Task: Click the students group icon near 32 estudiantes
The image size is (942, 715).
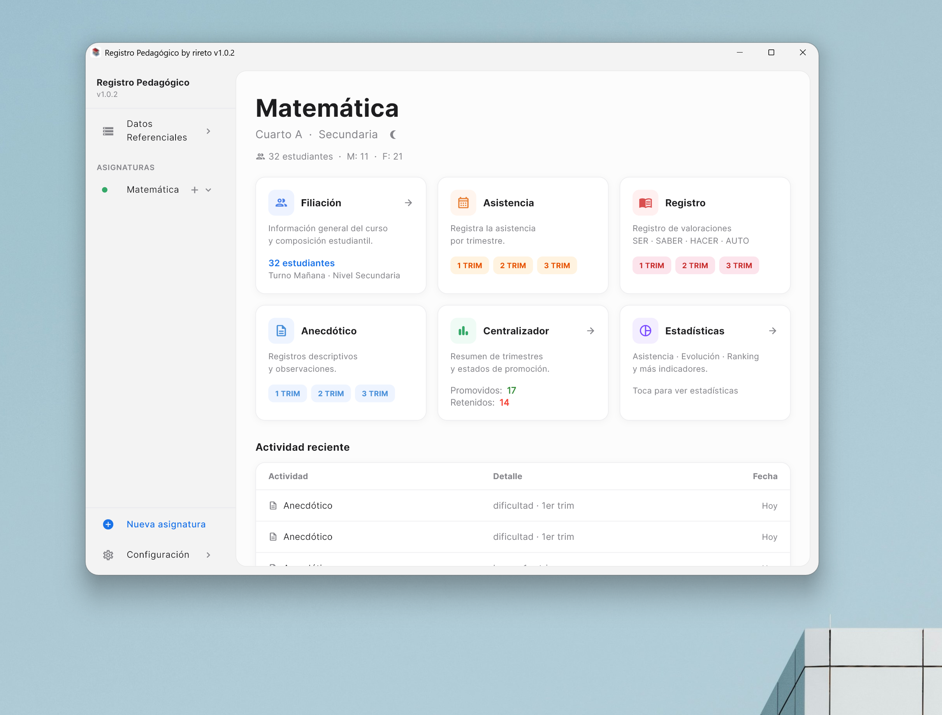Action: pos(260,157)
